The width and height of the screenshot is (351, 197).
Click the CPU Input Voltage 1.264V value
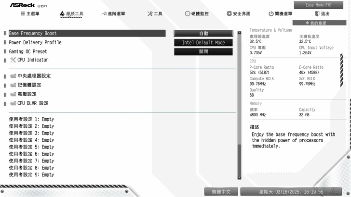pos(305,53)
